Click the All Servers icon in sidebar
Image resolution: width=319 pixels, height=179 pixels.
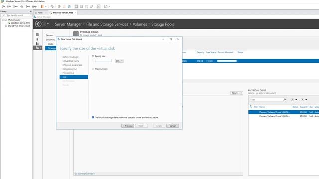[x=37, y=43]
